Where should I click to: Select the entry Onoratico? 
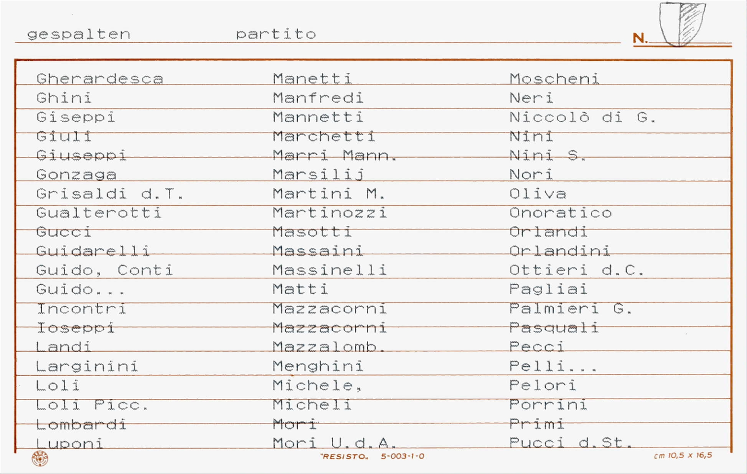(561, 213)
